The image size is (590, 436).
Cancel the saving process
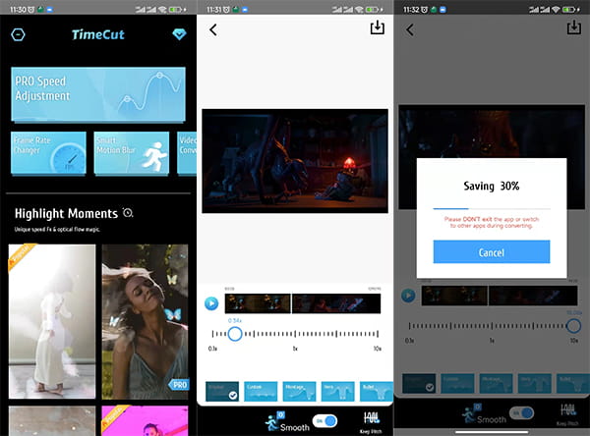[492, 251]
